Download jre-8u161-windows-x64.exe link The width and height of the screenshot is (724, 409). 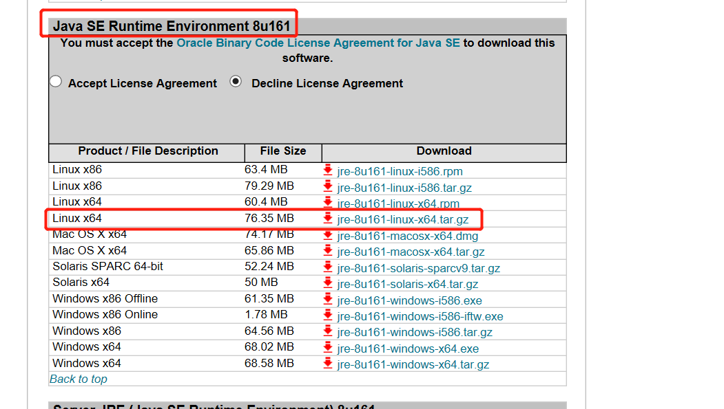[408, 349]
